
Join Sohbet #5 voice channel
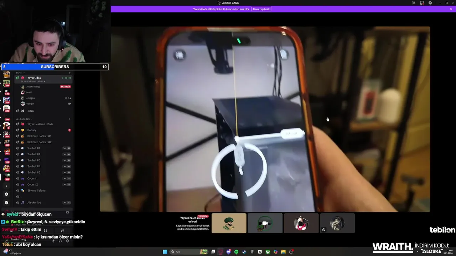click(43, 172)
